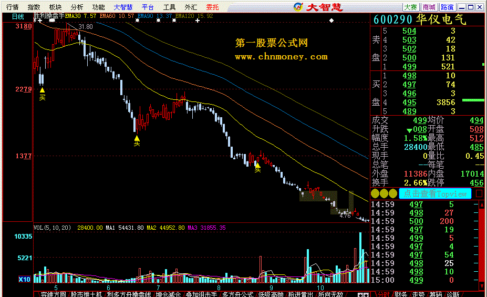Select the 多方舟公式 indicator tab

[237, 294]
